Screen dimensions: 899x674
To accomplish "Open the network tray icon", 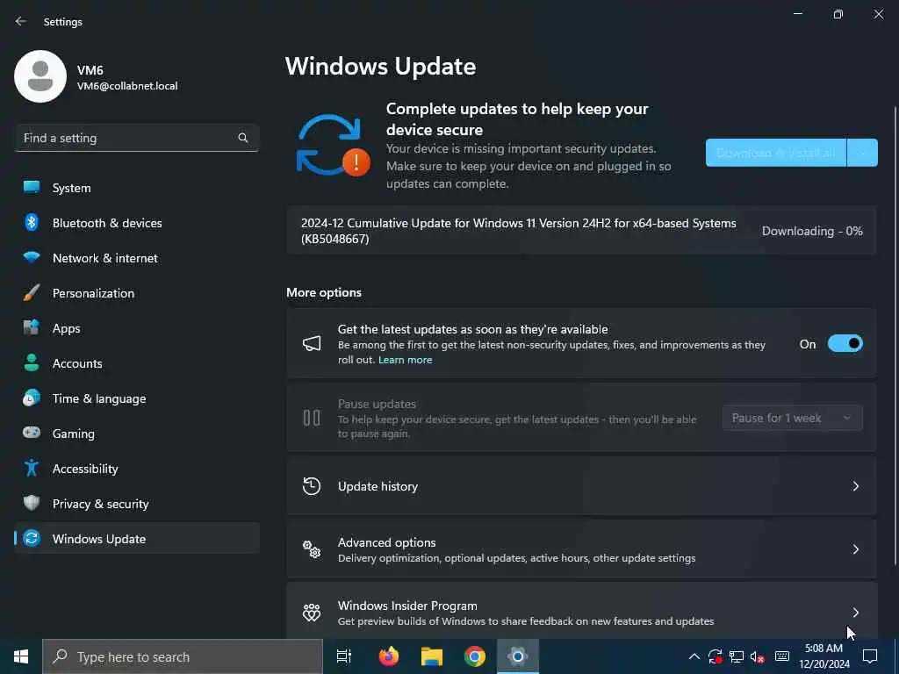I will click(x=737, y=656).
